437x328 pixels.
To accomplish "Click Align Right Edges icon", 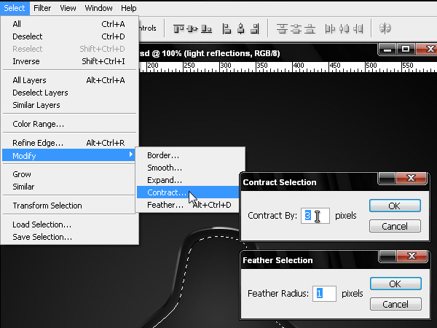I will tap(255, 28).
